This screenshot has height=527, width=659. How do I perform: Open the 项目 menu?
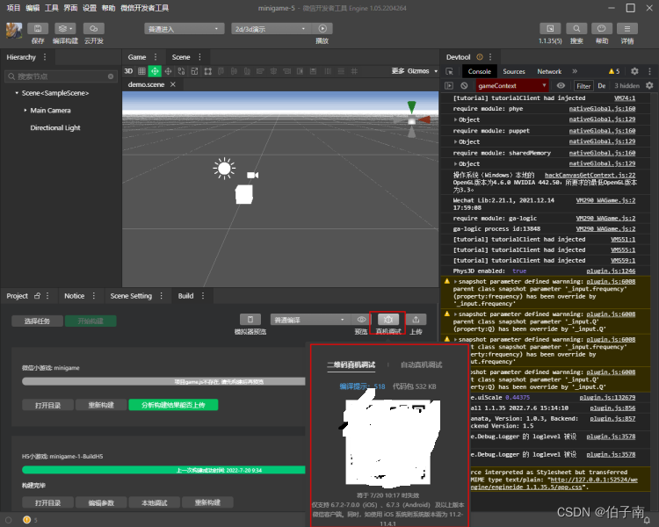[13, 8]
